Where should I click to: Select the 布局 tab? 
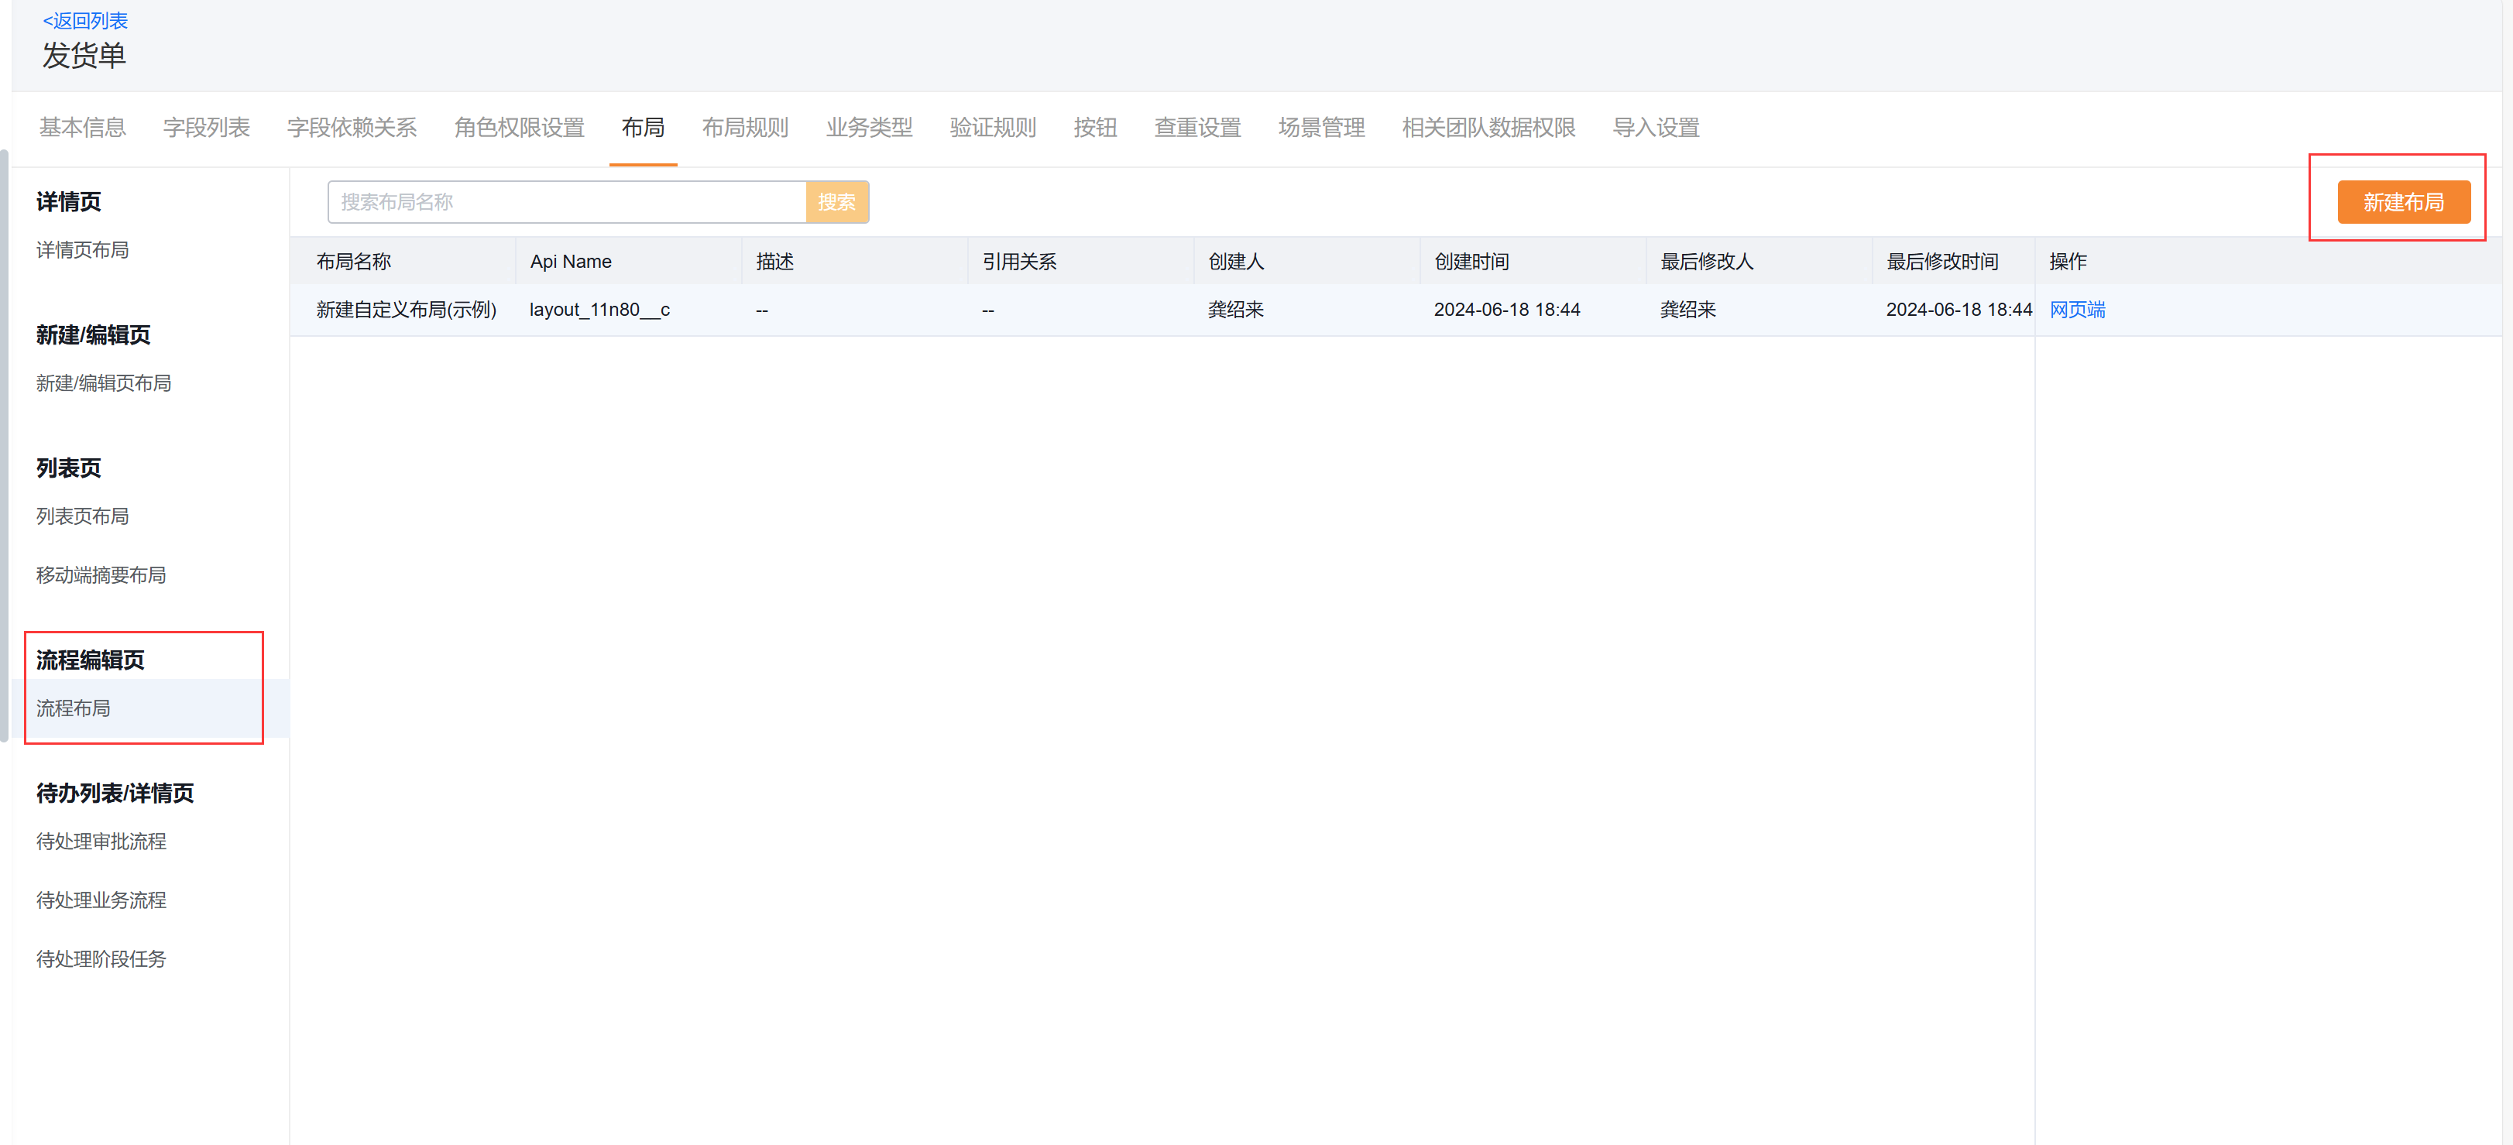(x=643, y=128)
